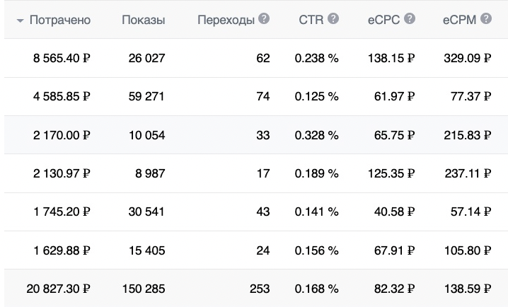Select row with 125.35 ₽ eCPC

(256, 173)
